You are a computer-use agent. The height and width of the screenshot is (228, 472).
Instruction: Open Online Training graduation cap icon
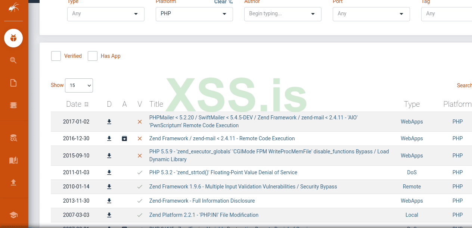(13, 215)
